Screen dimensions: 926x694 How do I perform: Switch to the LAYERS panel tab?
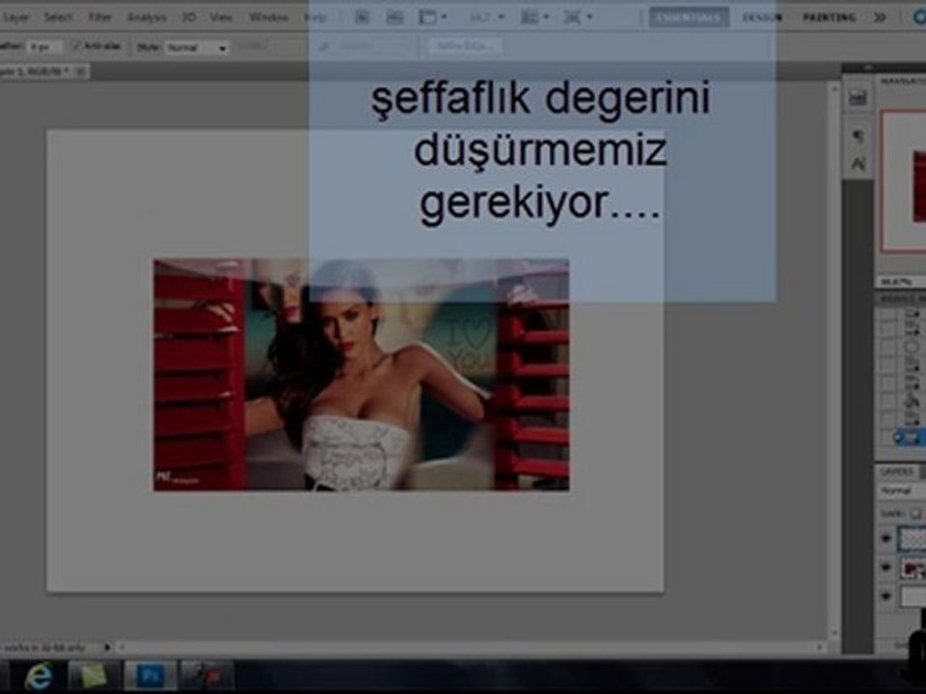tap(896, 471)
